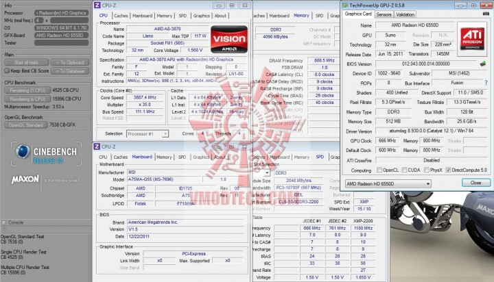Image resolution: width=494 pixels, height=282 pixels.
Task: Click the 15996 CB-CPU score
Action: coord(67,99)
